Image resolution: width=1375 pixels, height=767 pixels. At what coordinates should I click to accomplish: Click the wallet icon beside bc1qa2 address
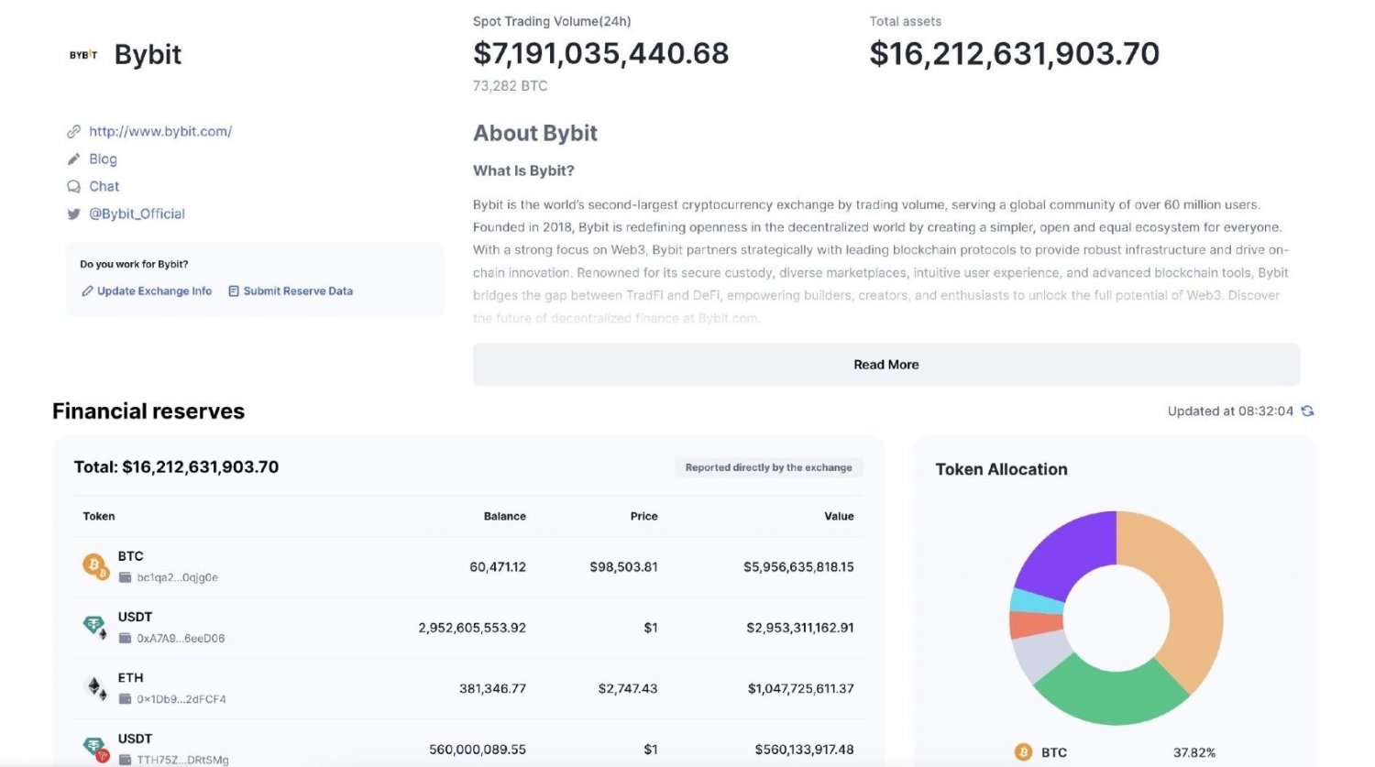126,578
